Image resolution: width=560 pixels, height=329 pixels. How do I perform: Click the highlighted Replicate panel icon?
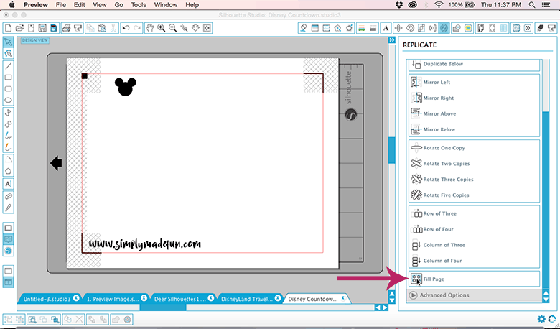pos(444,28)
